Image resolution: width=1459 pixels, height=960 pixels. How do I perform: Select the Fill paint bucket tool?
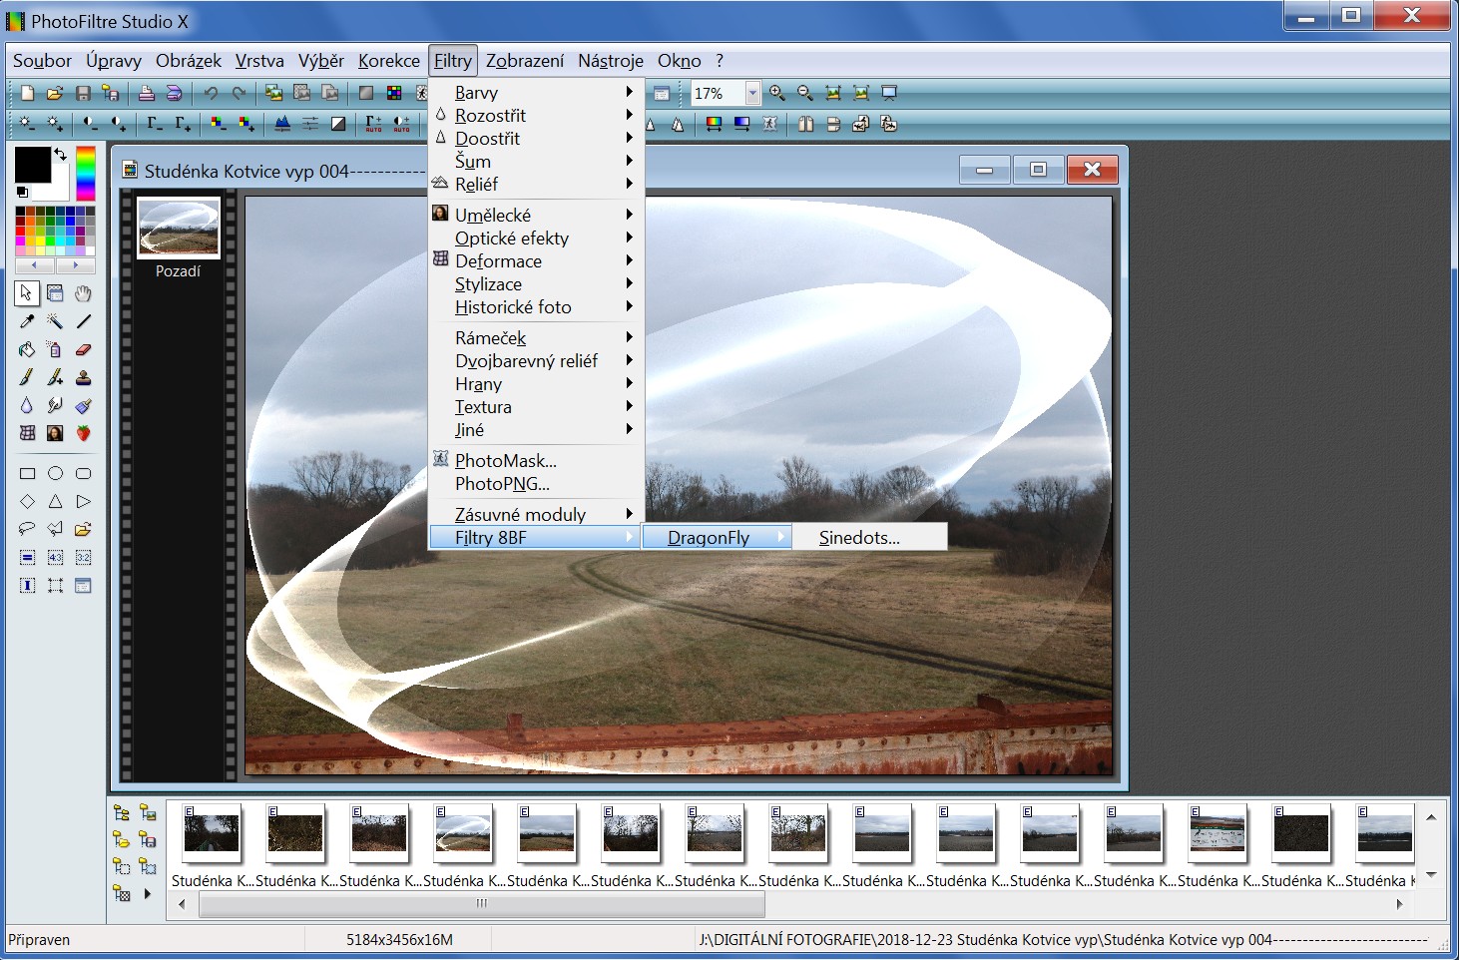point(27,349)
